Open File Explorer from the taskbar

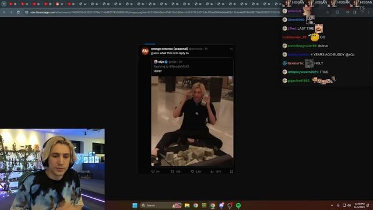(x=187, y=205)
